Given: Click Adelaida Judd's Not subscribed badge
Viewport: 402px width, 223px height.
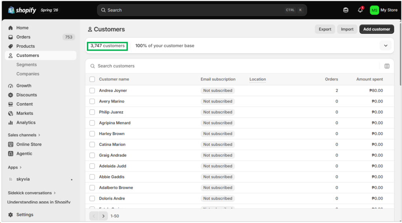Looking at the screenshot, I should [217, 166].
